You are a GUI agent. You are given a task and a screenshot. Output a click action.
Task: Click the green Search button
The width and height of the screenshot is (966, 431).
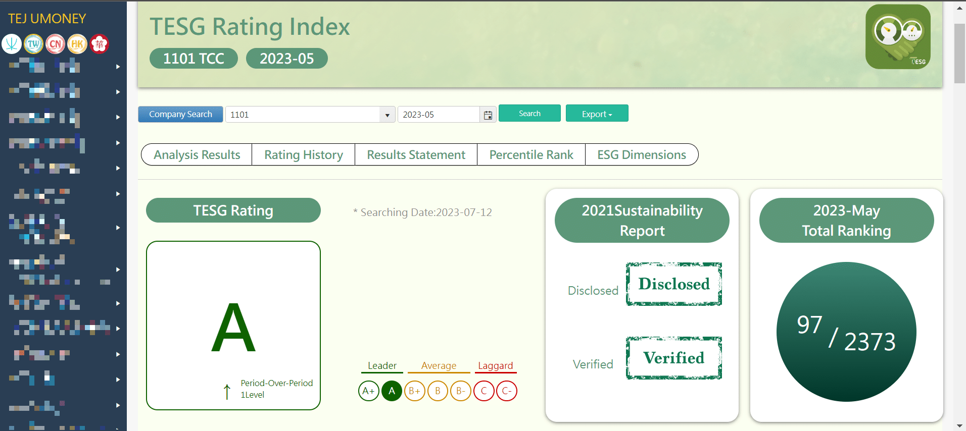point(529,114)
